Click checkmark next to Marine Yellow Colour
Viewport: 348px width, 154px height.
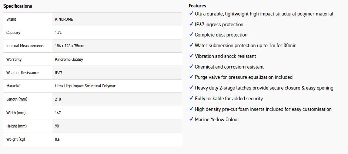point(191,119)
